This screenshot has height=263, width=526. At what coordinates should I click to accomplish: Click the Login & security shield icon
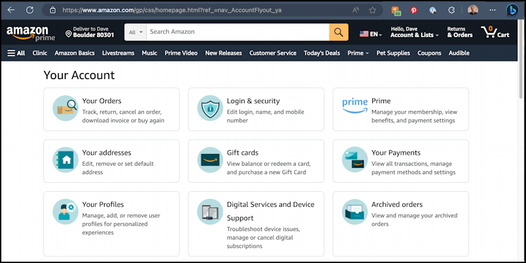pos(210,108)
